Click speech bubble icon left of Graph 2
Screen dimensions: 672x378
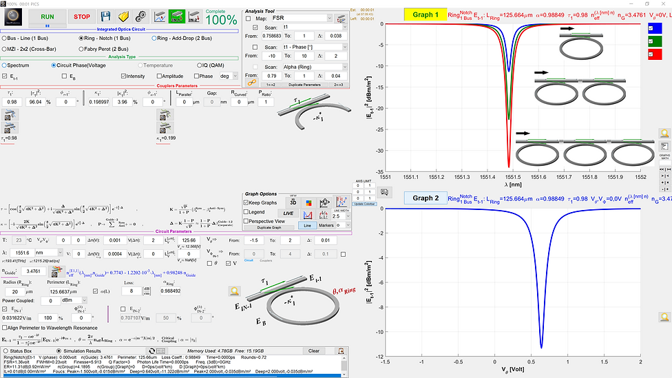click(384, 192)
